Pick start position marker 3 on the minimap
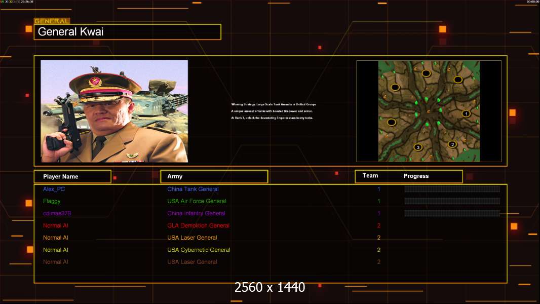 click(x=418, y=147)
